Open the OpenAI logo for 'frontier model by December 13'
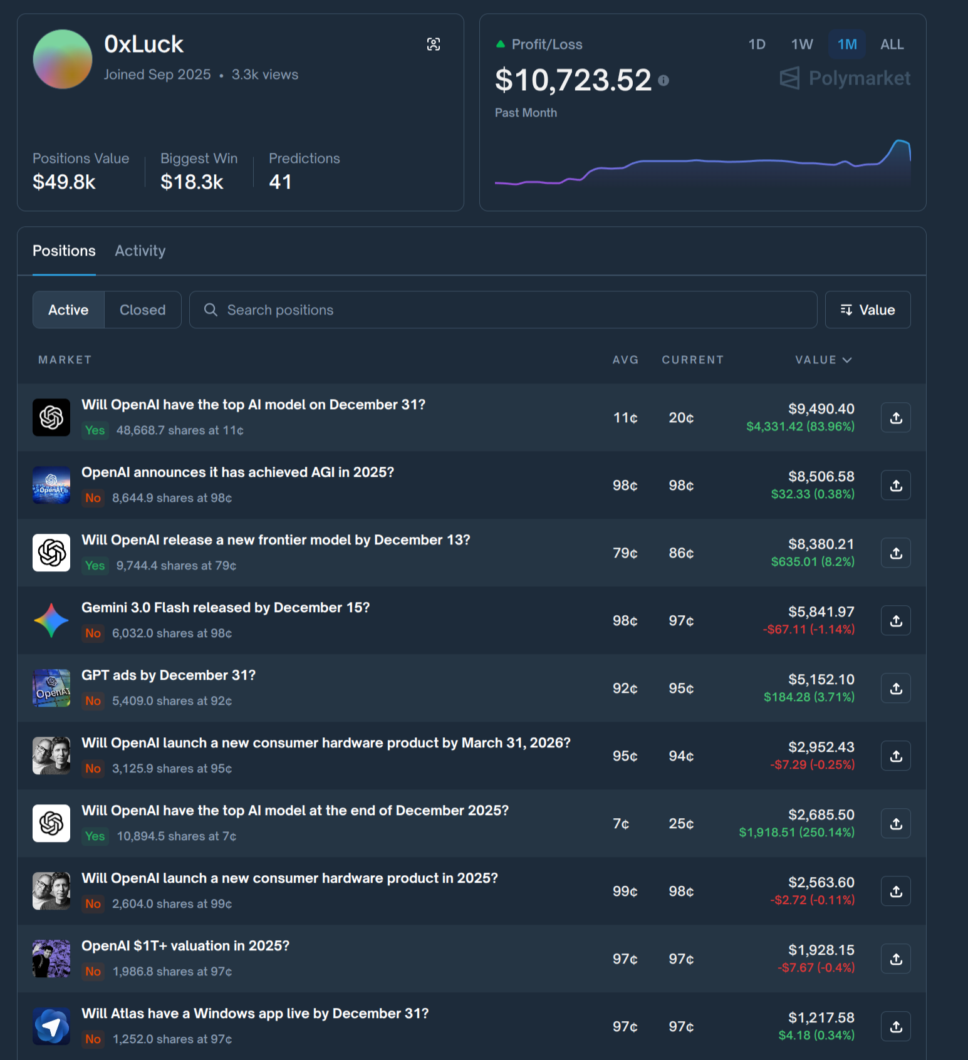Image resolution: width=968 pixels, height=1060 pixels. point(51,553)
